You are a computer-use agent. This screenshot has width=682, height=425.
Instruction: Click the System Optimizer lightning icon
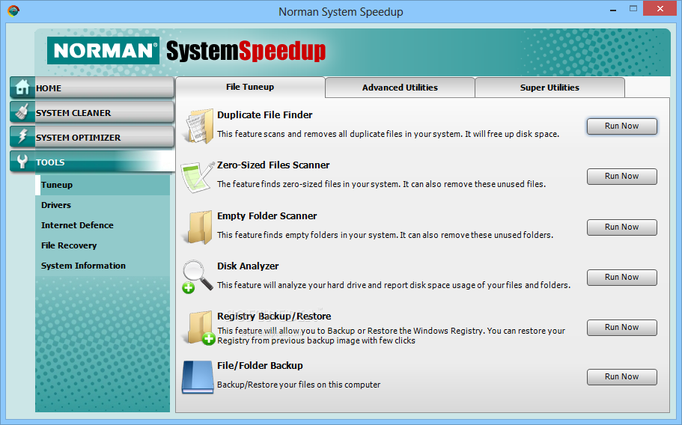point(22,136)
